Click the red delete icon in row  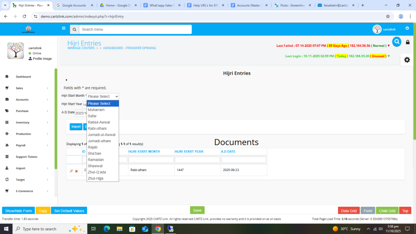pyautogui.click(x=76, y=171)
